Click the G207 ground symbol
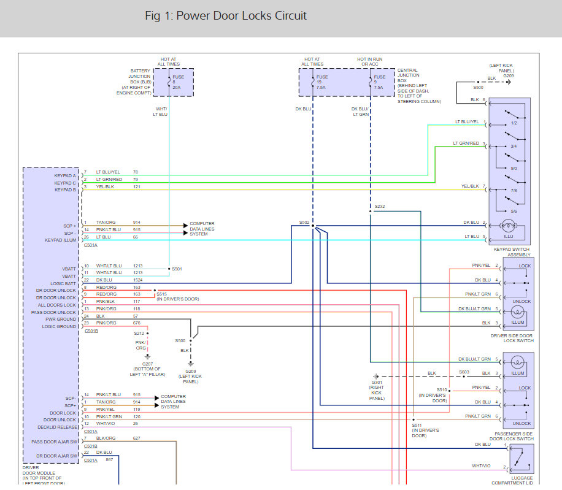Image resolution: width=562 pixels, height=490 pixels. click(x=147, y=357)
